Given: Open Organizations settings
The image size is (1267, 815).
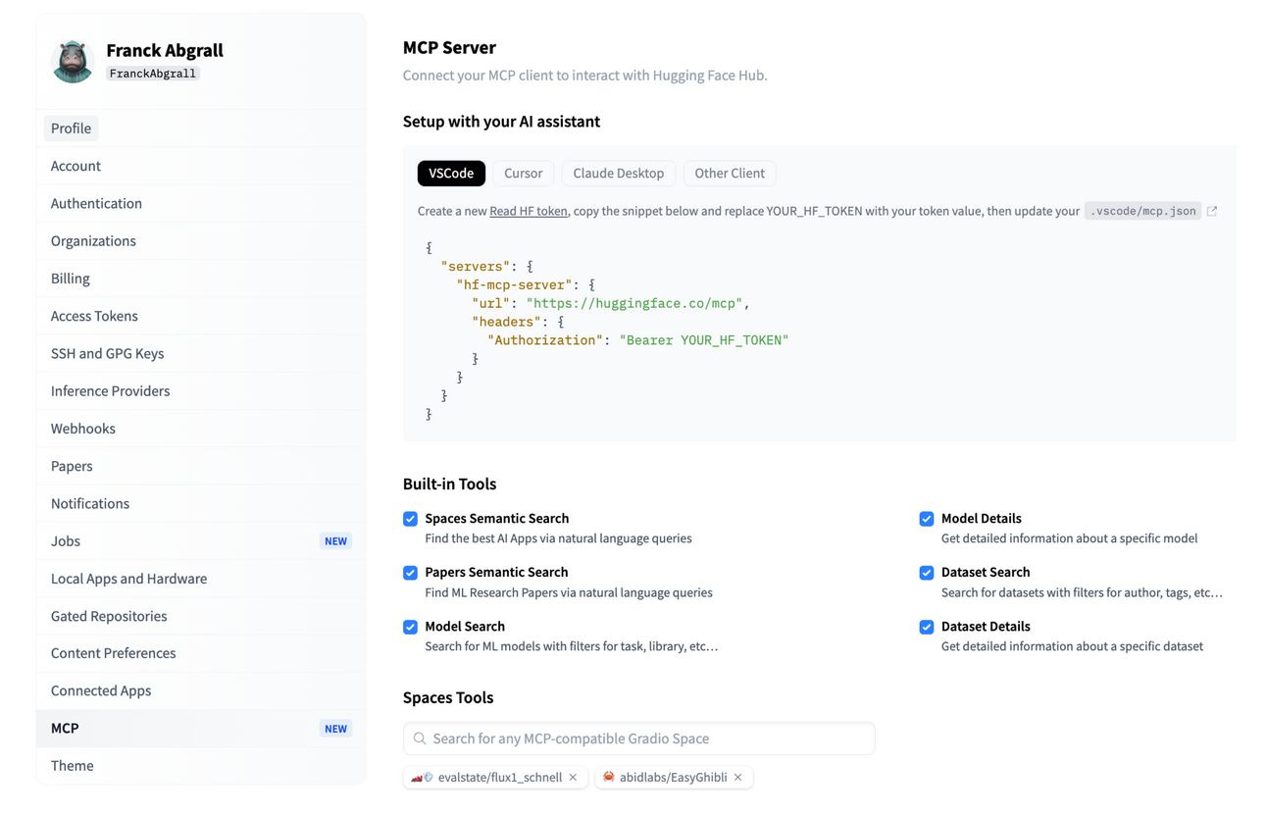Looking at the screenshot, I should coord(201,240).
